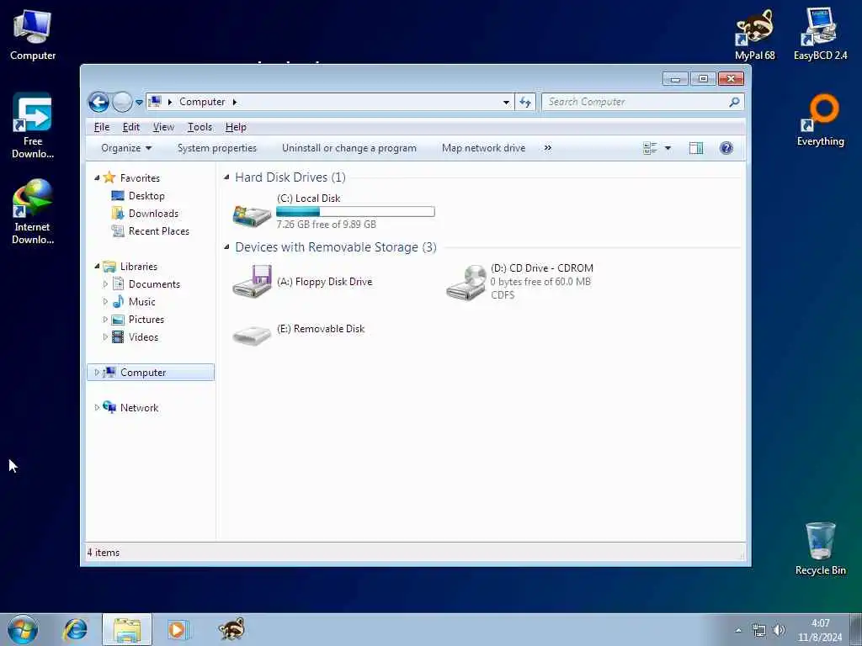Viewport: 862px width, 646px height.
Task: Open the Computer desktop icon
Action: click(33, 34)
